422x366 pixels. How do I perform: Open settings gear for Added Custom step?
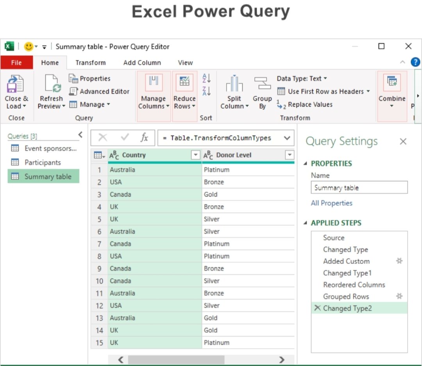click(x=399, y=261)
